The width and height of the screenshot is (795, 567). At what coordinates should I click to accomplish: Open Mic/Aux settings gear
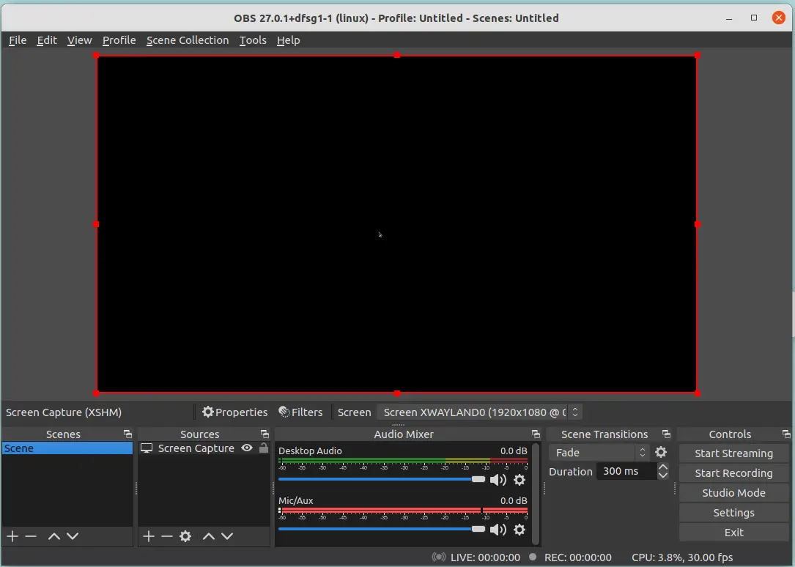pyautogui.click(x=519, y=530)
